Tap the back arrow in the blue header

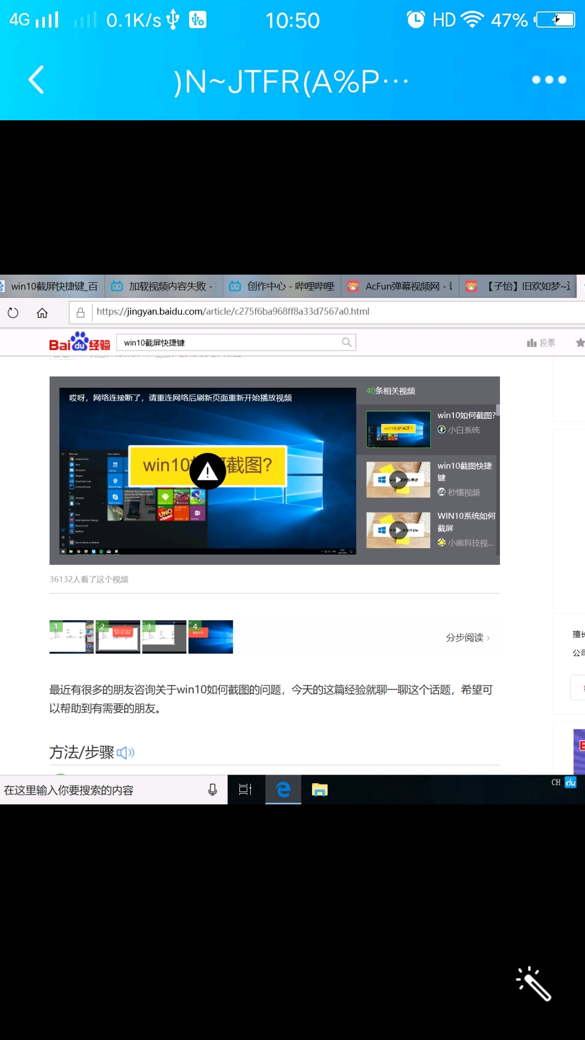pos(36,80)
